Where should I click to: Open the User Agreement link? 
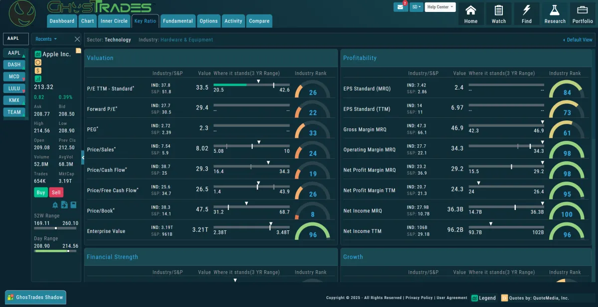[452, 298]
